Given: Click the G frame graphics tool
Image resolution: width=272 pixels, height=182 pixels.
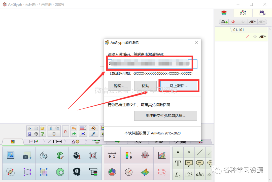Looking at the screenshot, I should [93, 155].
